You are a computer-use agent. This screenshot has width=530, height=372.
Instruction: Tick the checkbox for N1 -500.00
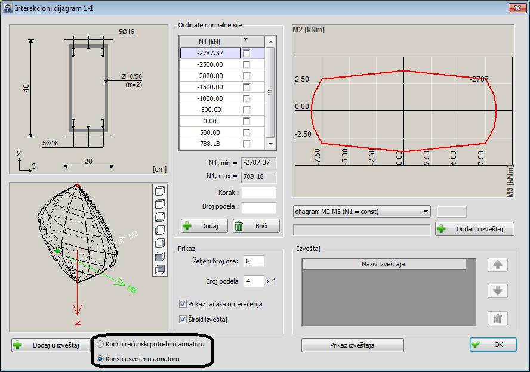click(x=246, y=110)
